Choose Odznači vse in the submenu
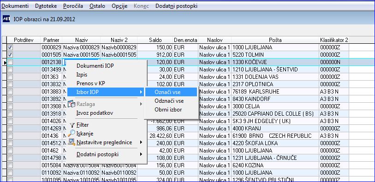The width and height of the screenshot is (375, 182). tap(169, 101)
